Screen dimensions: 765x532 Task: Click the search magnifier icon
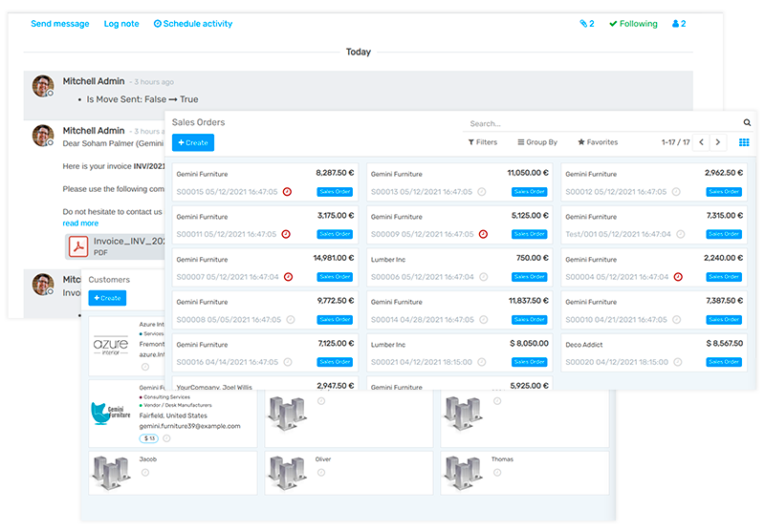[x=747, y=123]
